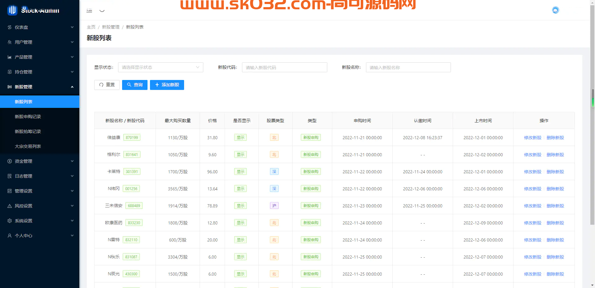Click 删除新股 for N炜冈 row
The width and height of the screenshot is (595, 288).
tap(555, 189)
